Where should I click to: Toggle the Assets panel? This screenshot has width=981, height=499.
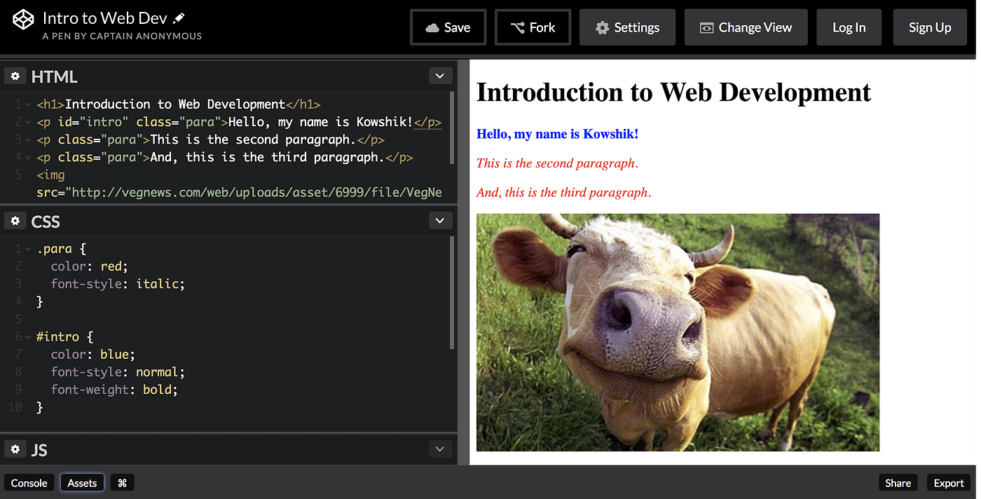(82, 482)
